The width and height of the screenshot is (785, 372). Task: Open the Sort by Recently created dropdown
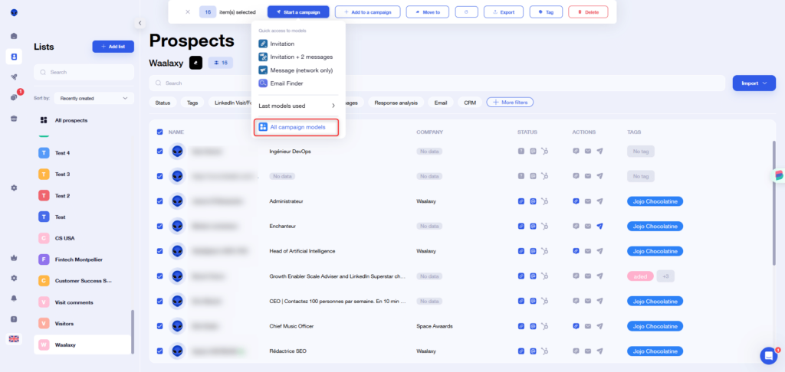pos(94,99)
